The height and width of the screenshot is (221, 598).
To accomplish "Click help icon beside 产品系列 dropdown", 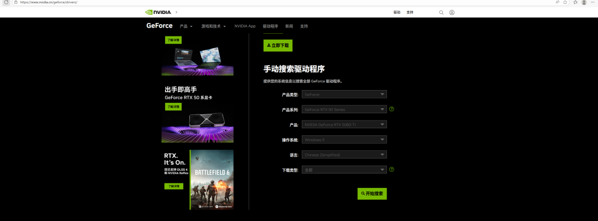I will point(391,109).
